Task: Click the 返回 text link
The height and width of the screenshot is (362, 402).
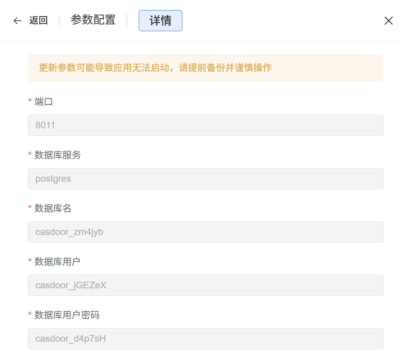Action: coord(38,20)
